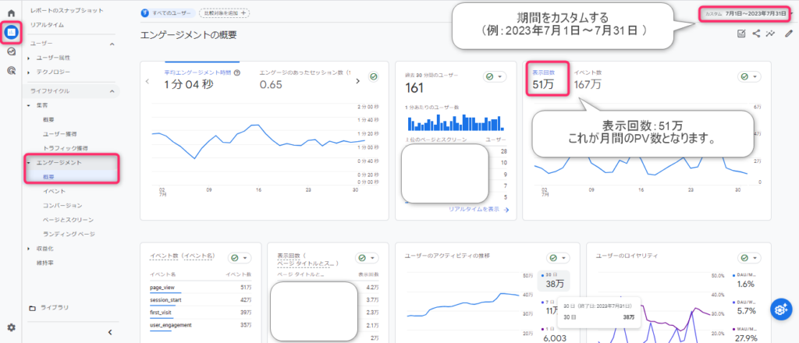Screen dimensions: 799x343
Task: Click the Explore icon in left rail
Action: [x=11, y=51]
